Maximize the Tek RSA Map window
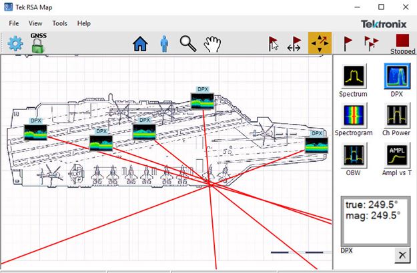Image resolution: width=417 pixels, height=273 pixels. click(x=381, y=7)
